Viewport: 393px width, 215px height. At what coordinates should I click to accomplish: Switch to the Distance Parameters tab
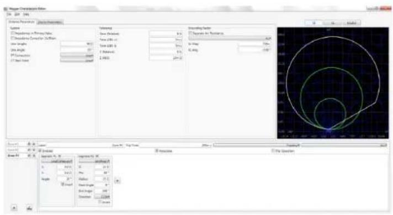22,22
